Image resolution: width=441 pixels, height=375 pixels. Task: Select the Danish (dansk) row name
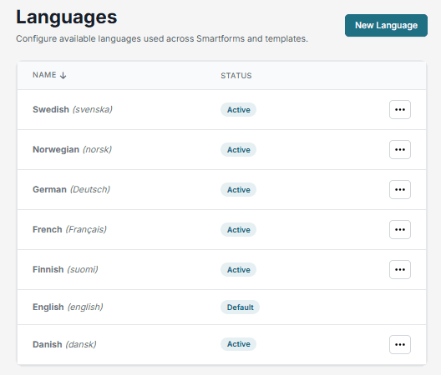[x=64, y=344]
